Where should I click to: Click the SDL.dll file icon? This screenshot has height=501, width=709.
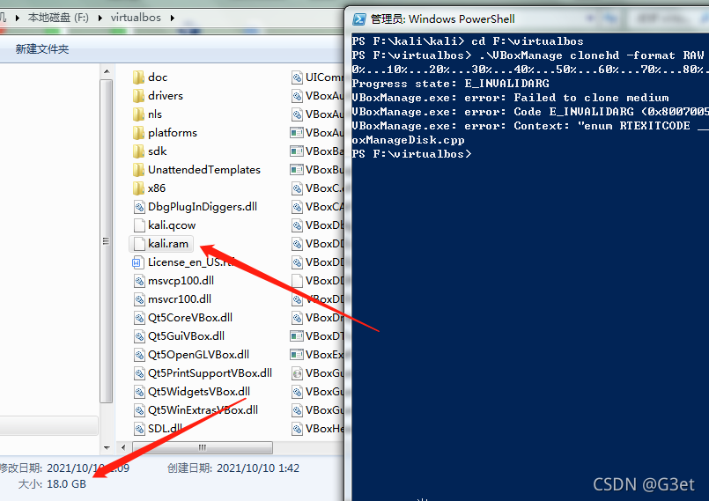pyautogui.click(x=139, y=429)
